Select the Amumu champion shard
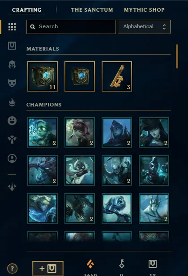188x276 pixels. [x=43, y=132]
